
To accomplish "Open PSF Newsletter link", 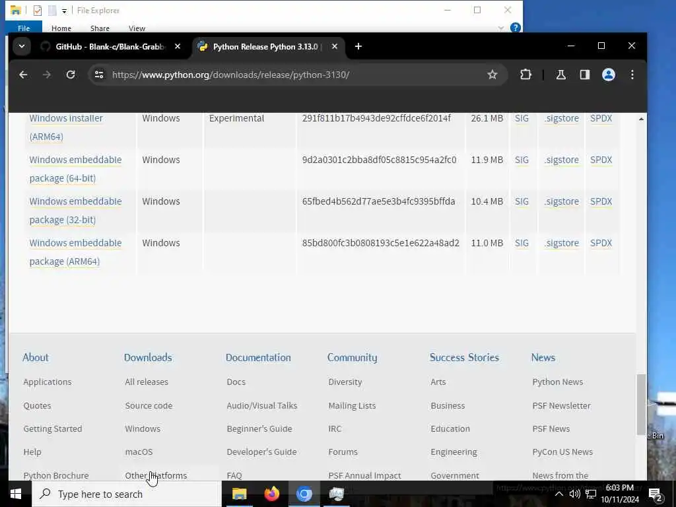I will (561, 405).
